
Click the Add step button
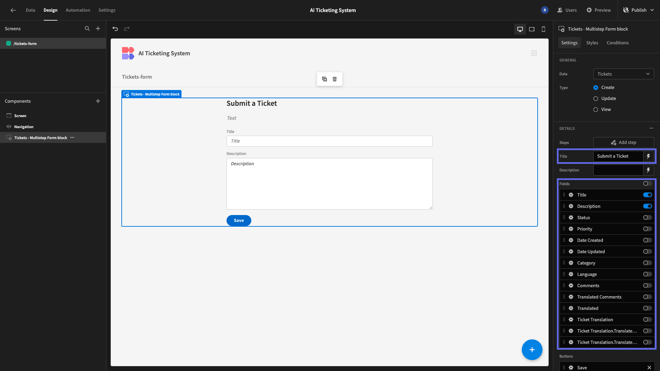(624, 143)
